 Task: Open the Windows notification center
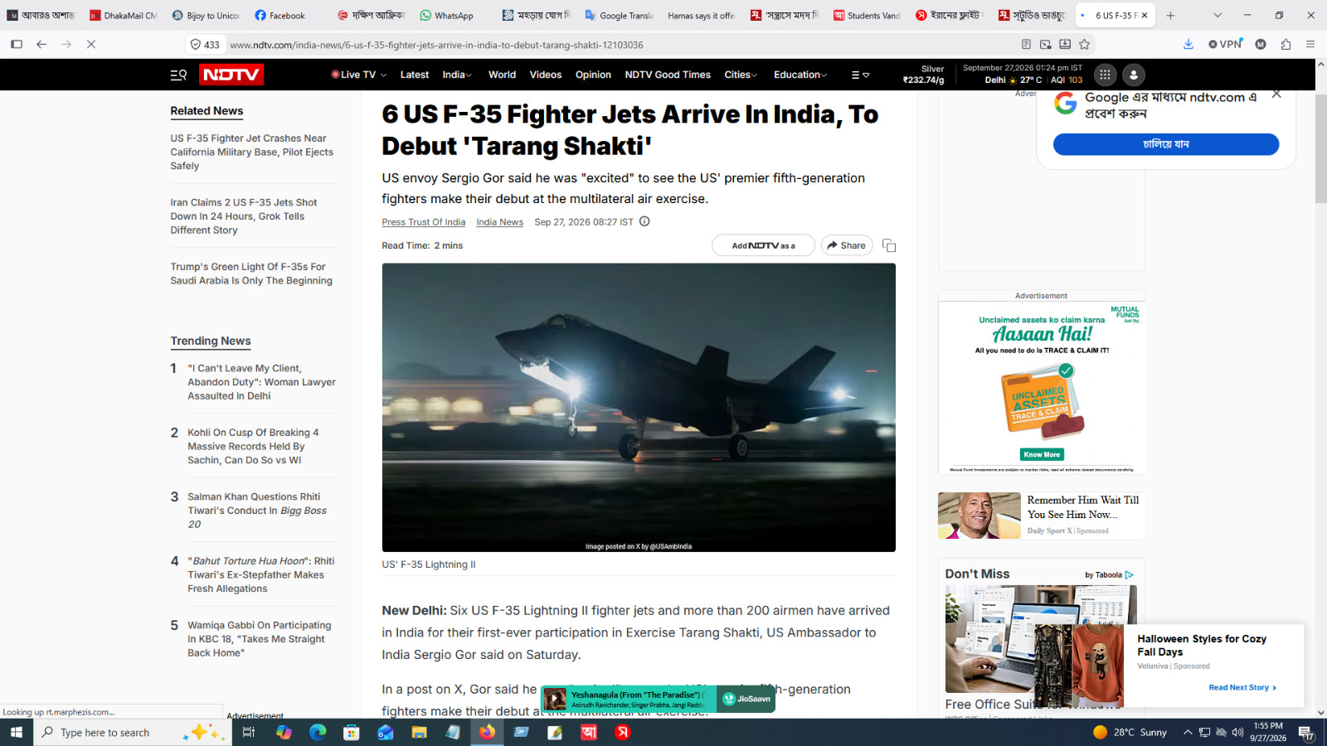(x=1306, y=733)
